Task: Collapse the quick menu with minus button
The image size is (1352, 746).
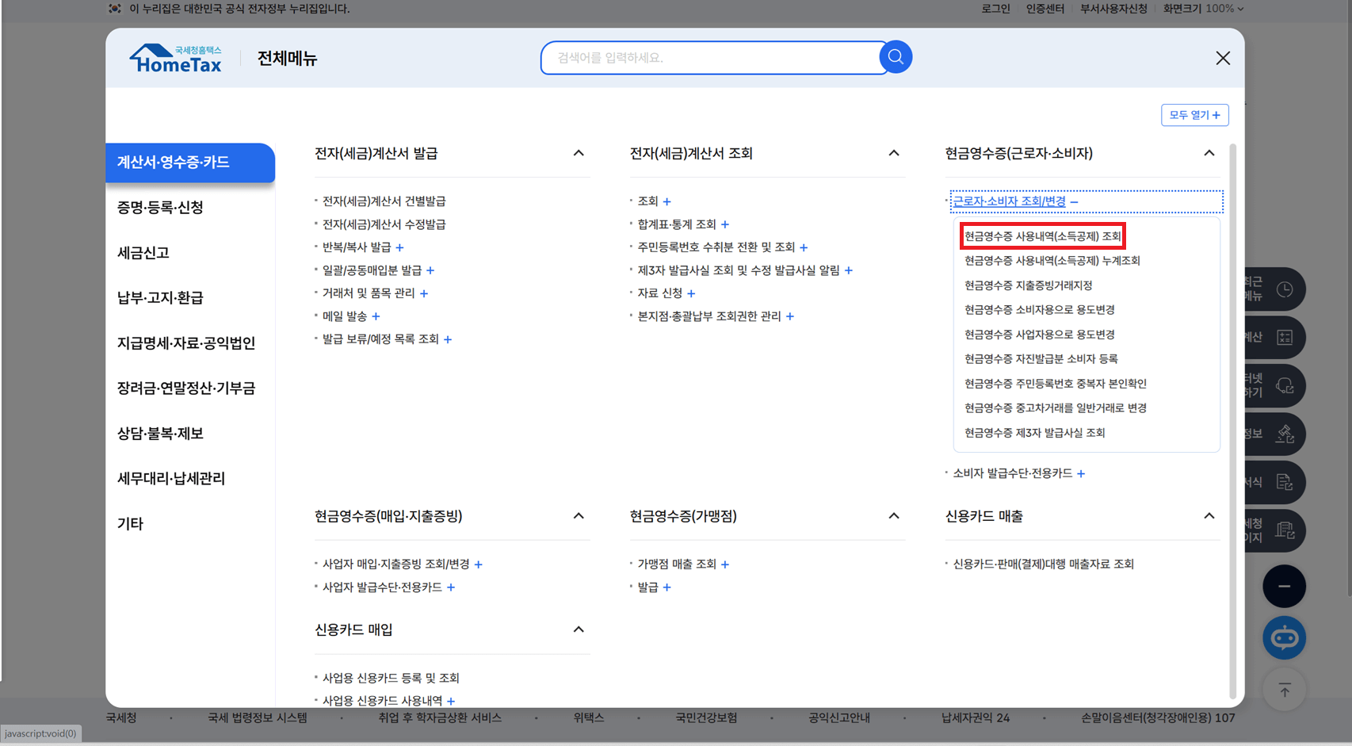Action: point(1284,586)
